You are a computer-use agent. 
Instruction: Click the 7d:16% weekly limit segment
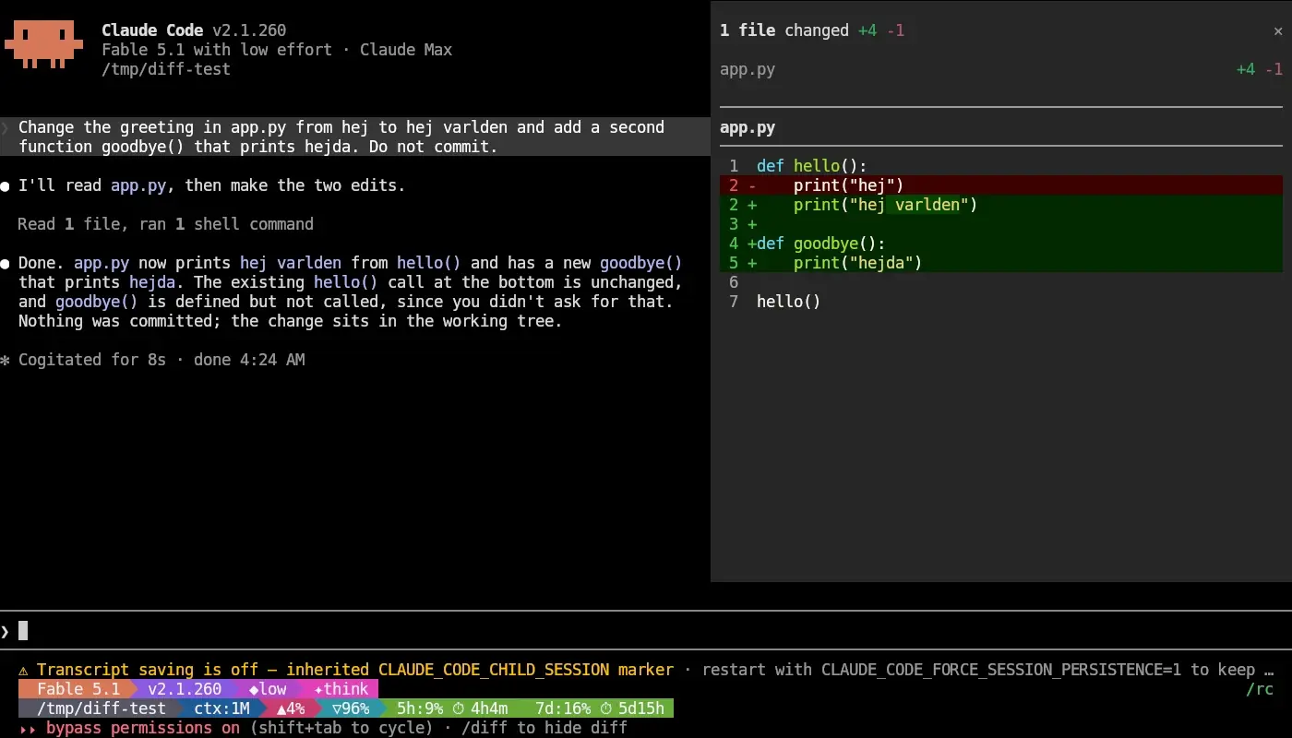click(x=563, y=708)
